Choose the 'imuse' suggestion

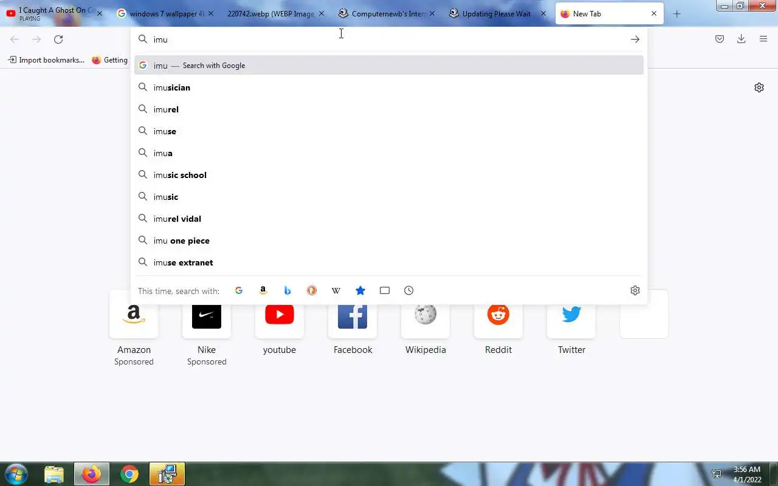pos(389,131)
